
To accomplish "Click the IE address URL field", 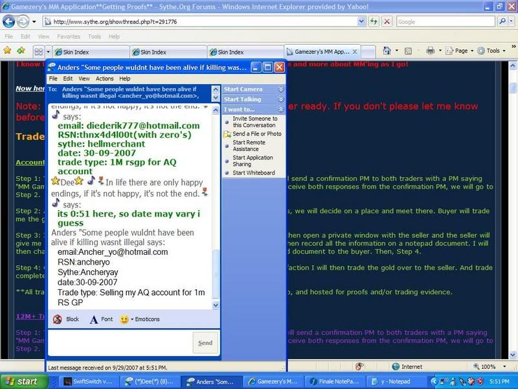I will point(200,22).
